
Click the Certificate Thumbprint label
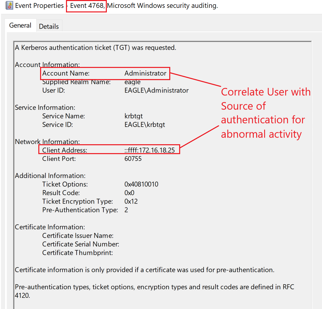pos(77,253)
